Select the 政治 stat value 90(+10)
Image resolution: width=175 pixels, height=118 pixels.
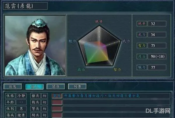pyautogui.click(x=157, y=57)
